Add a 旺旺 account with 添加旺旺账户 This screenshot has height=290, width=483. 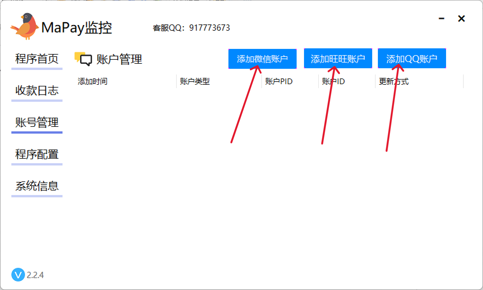(338, 59)
